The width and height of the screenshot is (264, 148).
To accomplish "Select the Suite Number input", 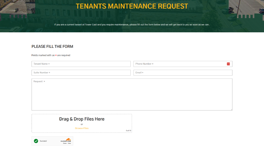I will pyautogui.click(x=81, y=73).
